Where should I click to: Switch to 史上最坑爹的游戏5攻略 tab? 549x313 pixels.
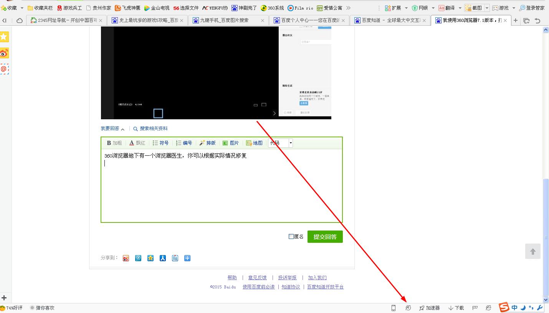147,20
